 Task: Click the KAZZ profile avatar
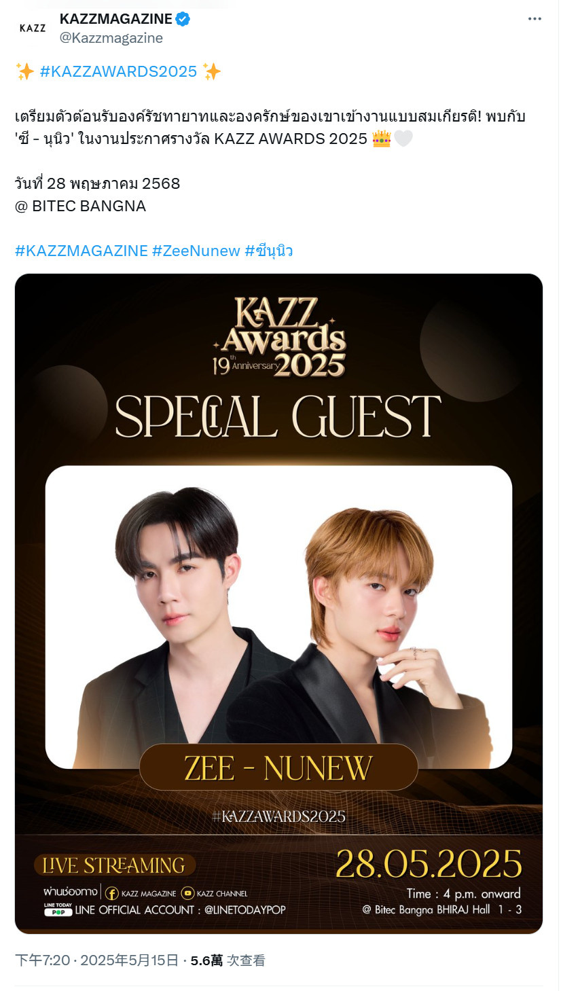(x=33, y=28)
